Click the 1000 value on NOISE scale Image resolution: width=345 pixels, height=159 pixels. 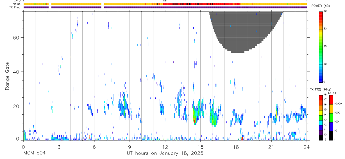tap(337, 113)
